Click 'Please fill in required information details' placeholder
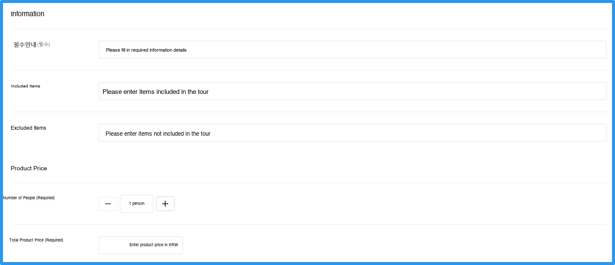Image resolution: width=615 pixels, height=265 pixels. (146, 50)
